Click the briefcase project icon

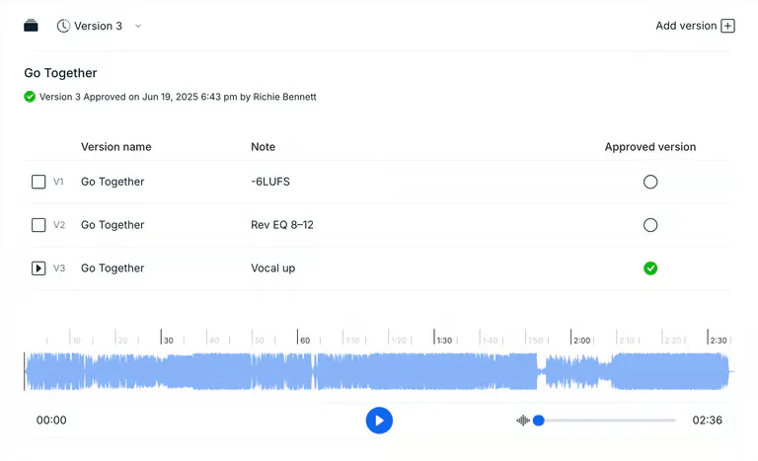[x=31, y=26]
